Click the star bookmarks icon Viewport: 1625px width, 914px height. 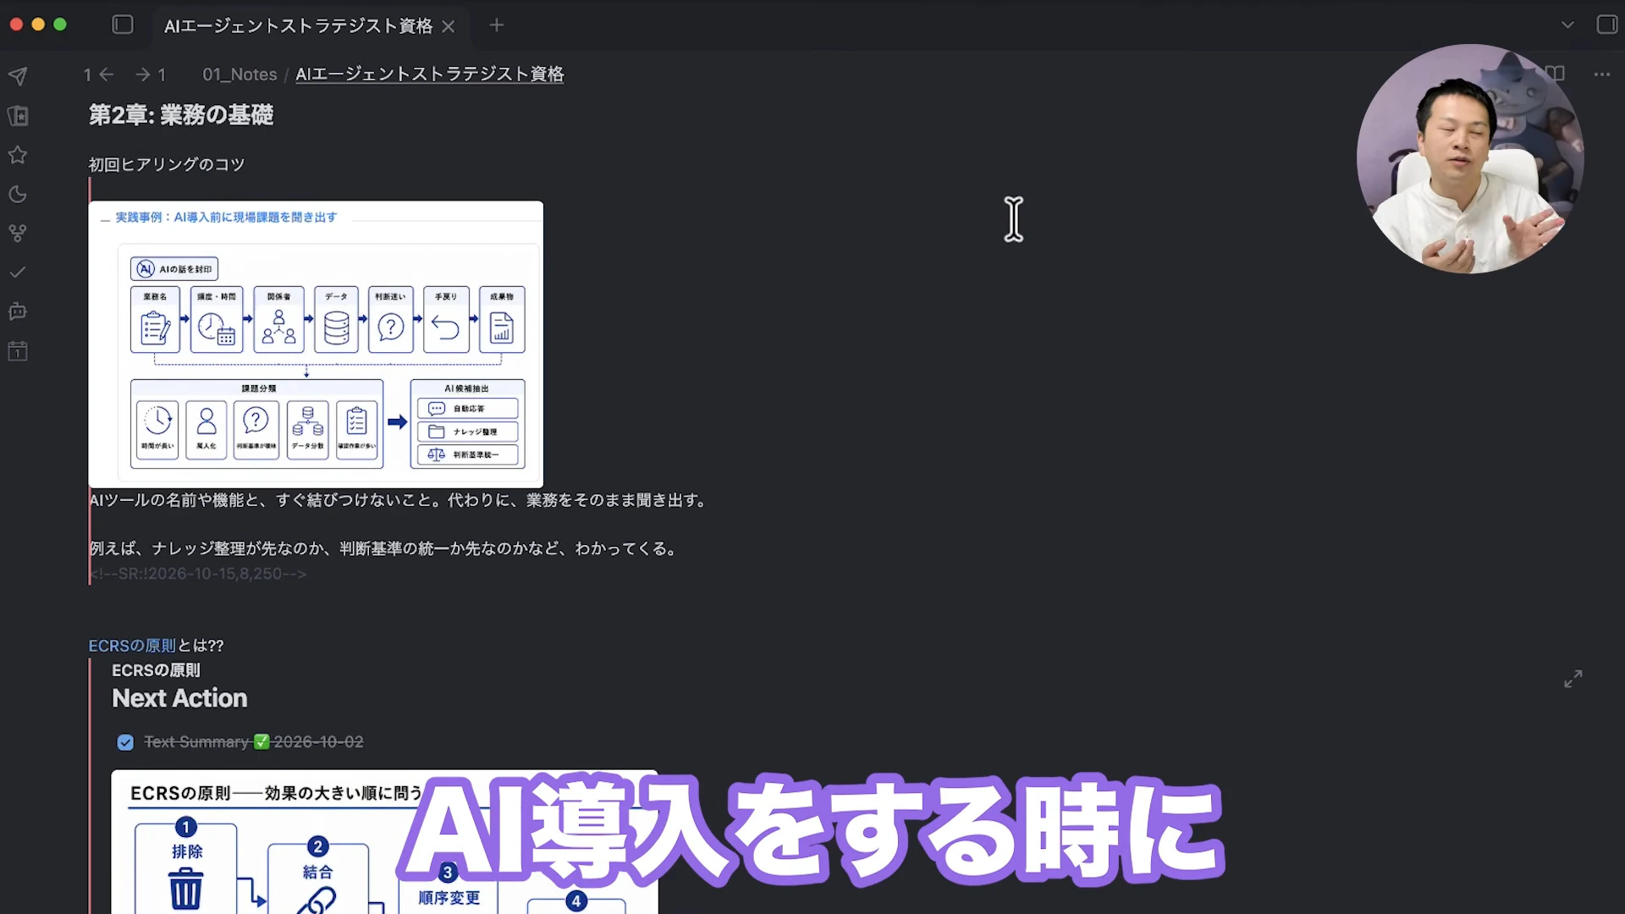click(18, 155)
